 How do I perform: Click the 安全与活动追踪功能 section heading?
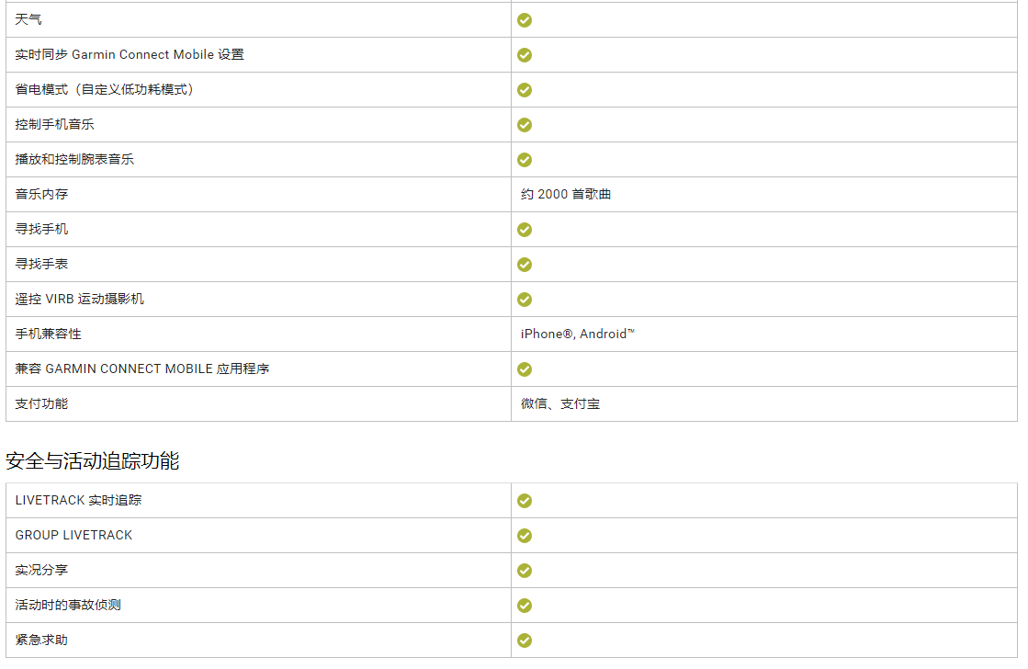[92, 461]
